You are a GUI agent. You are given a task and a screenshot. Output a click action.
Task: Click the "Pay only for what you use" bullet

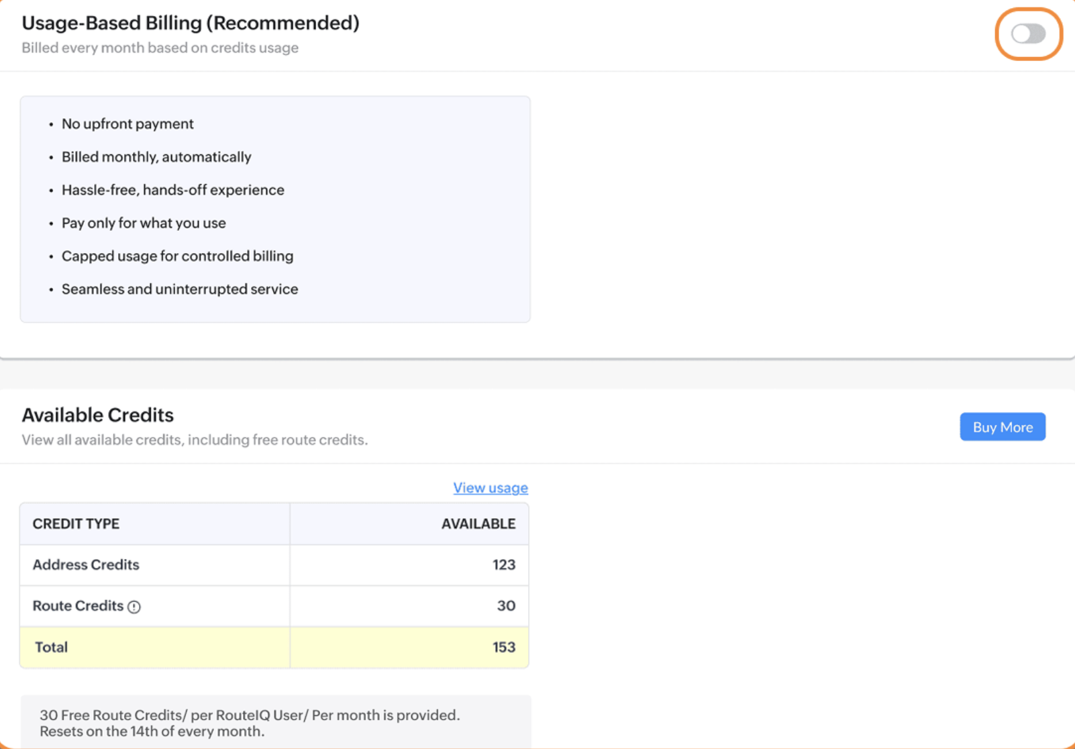tap(144, 223)
